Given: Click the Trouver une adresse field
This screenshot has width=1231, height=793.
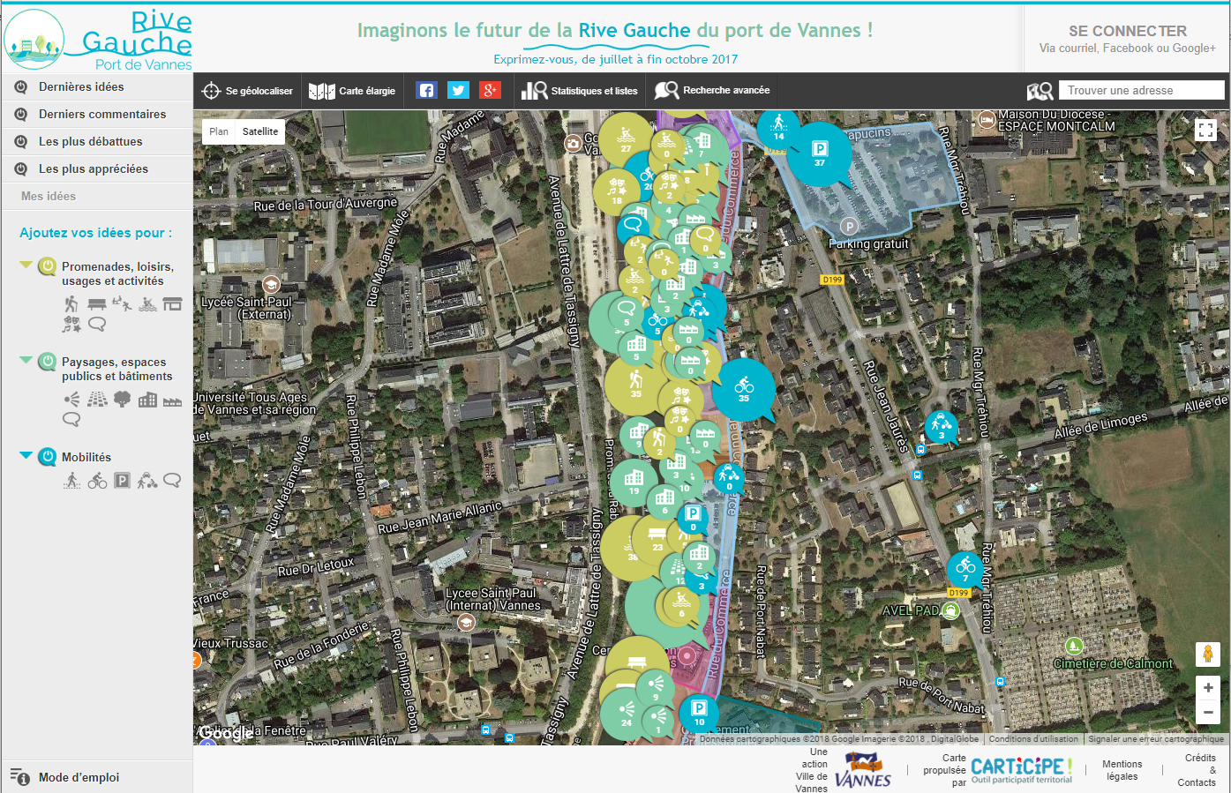Looking at the screenshot, I should click(x=1142, y=90).
